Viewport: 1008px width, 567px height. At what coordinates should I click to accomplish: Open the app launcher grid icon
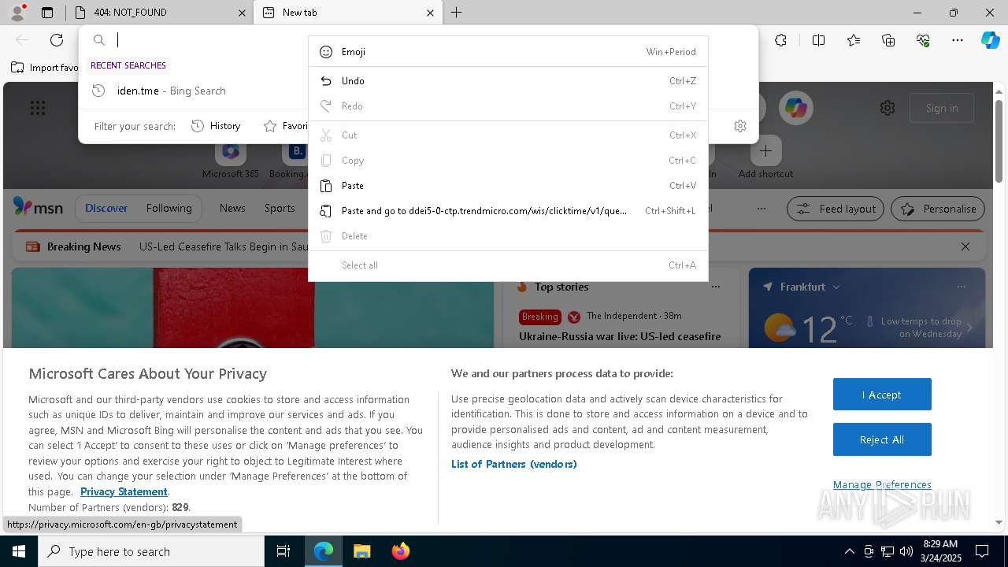click(38, 108)
